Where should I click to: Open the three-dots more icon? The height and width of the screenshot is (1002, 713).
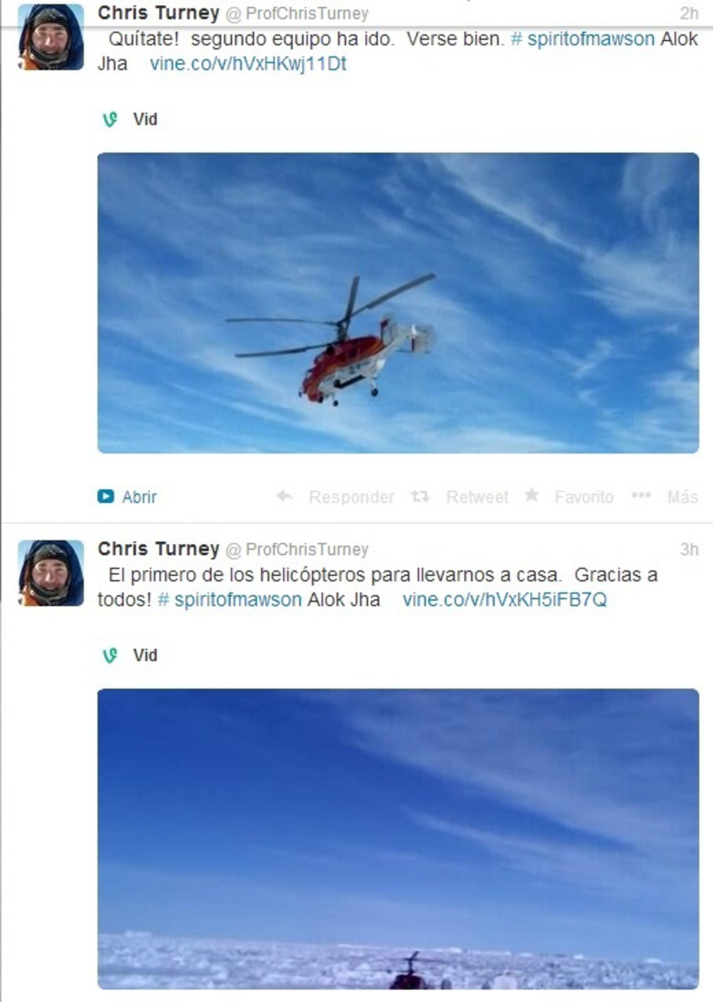tap(641, 496)
